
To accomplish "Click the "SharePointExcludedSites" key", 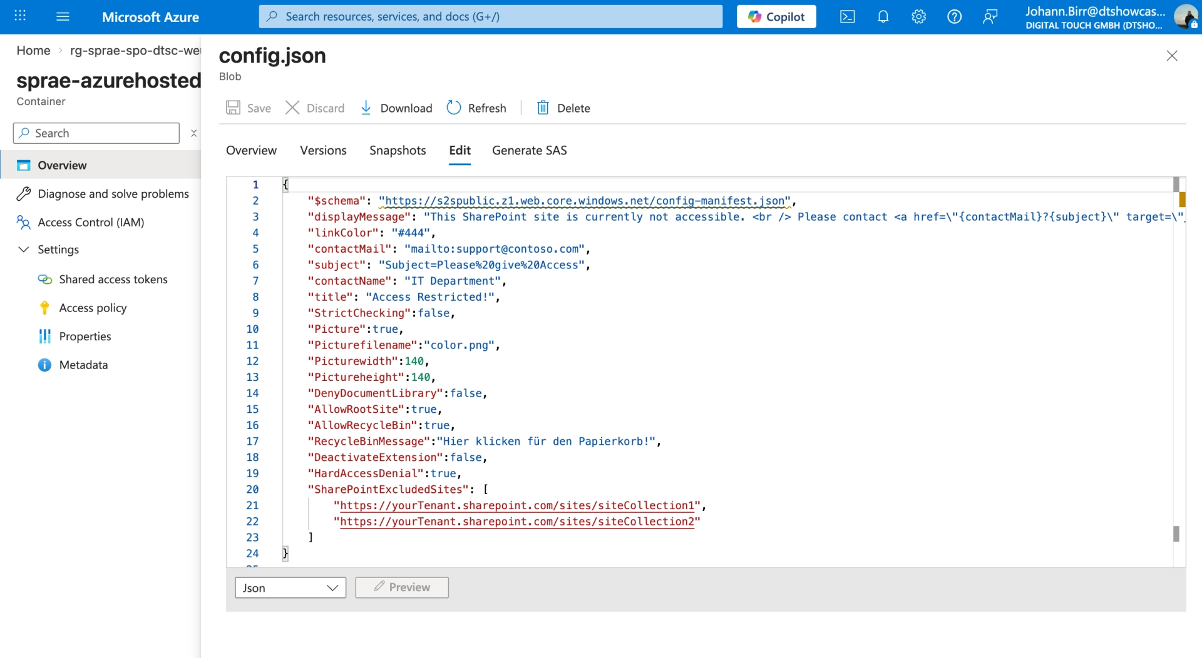I will 388,490.
